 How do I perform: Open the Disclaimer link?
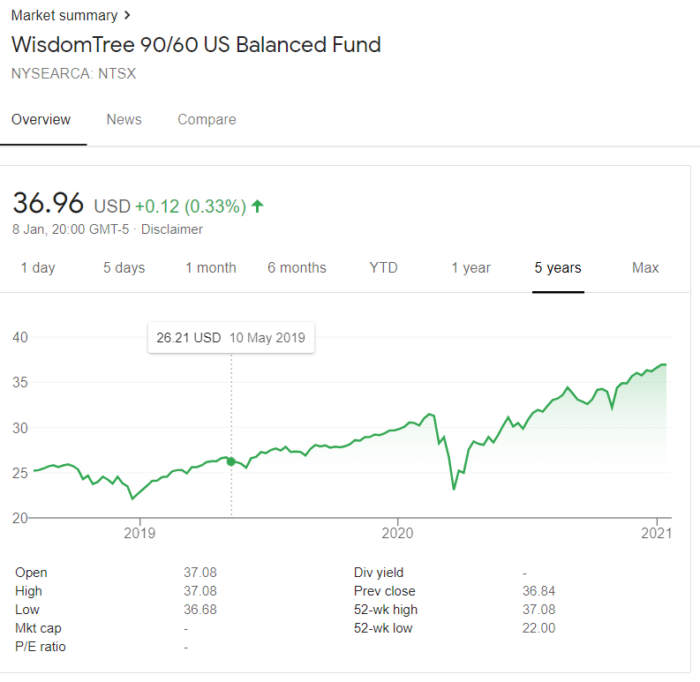click(172, 229)
